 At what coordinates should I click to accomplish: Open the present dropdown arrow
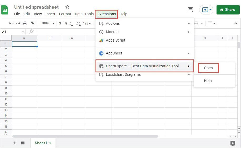pos(210,10)
